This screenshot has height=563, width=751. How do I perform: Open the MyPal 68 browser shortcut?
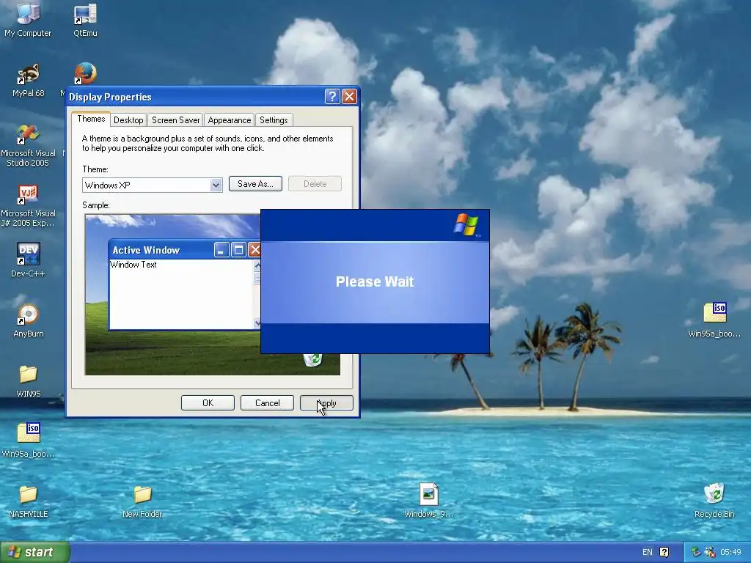[x=29, y=80]
